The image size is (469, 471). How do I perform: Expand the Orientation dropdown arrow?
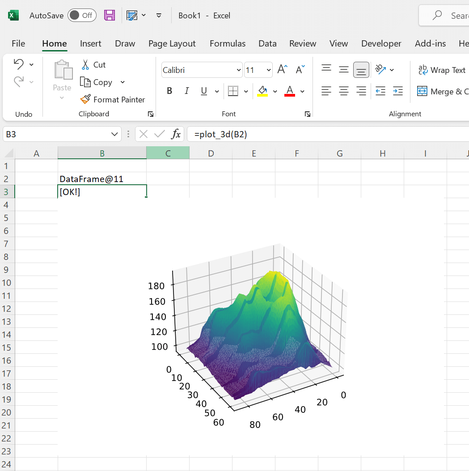392,70
